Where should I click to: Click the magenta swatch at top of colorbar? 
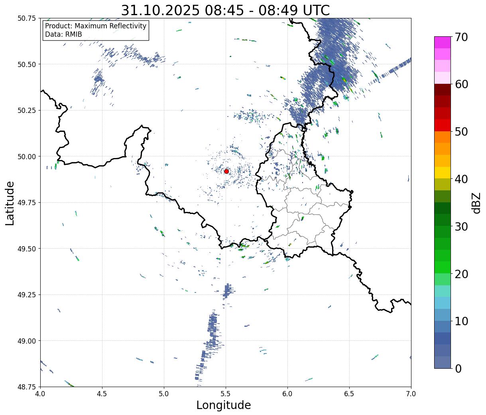point(443,42)
